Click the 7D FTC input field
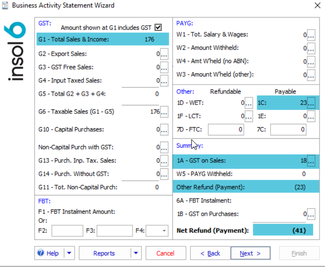 click(226, 129)
